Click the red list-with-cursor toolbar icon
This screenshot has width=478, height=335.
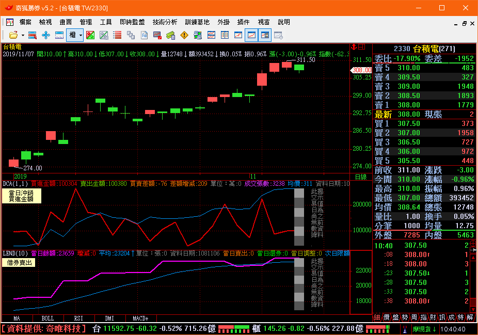click(x=33, y=35)
